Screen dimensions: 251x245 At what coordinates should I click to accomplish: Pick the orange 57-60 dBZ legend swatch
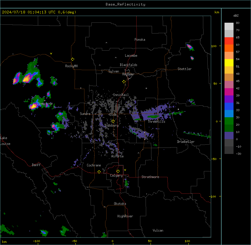coord(229,48)
